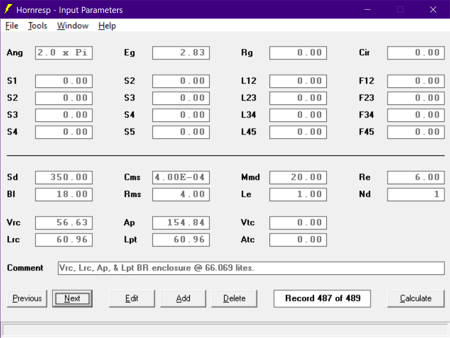This screenshot has width=450, height=338.
Task: Click the F45 input field
Action: click(416, 132)
